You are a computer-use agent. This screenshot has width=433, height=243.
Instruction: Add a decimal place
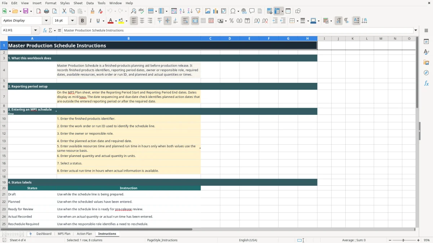click(257, 21)
